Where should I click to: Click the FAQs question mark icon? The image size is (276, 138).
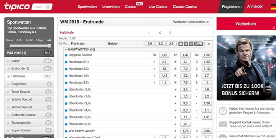(223, 111)
